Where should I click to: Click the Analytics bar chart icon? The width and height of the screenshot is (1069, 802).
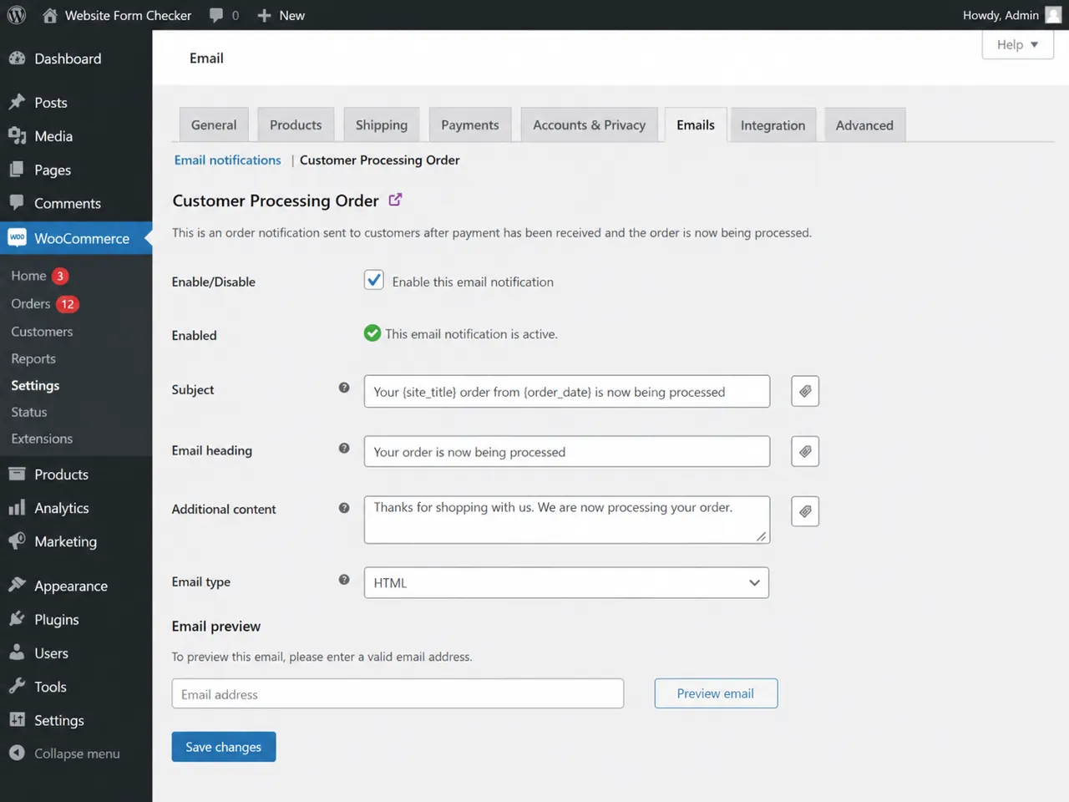[17, 507]
